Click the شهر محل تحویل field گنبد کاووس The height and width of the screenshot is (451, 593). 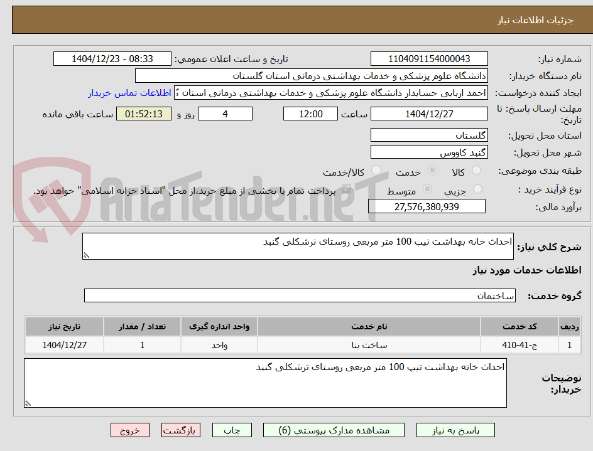[x=429, y=152]
